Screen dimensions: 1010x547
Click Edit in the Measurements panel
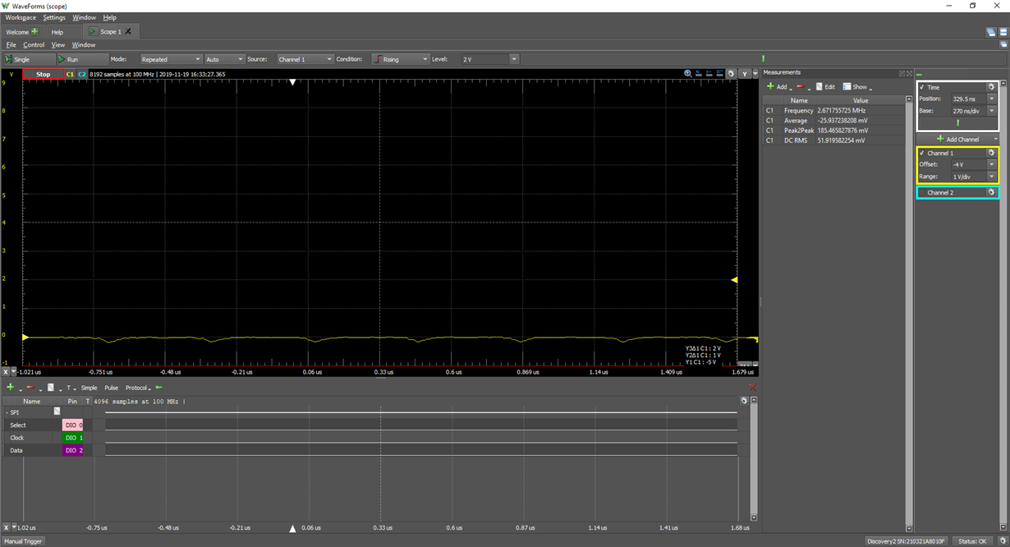[x=825, y=86]
